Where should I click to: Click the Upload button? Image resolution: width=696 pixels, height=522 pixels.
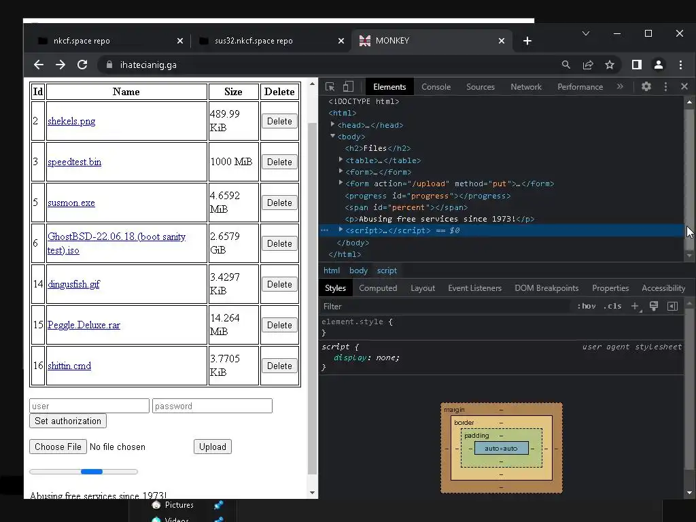click(213, 447)
